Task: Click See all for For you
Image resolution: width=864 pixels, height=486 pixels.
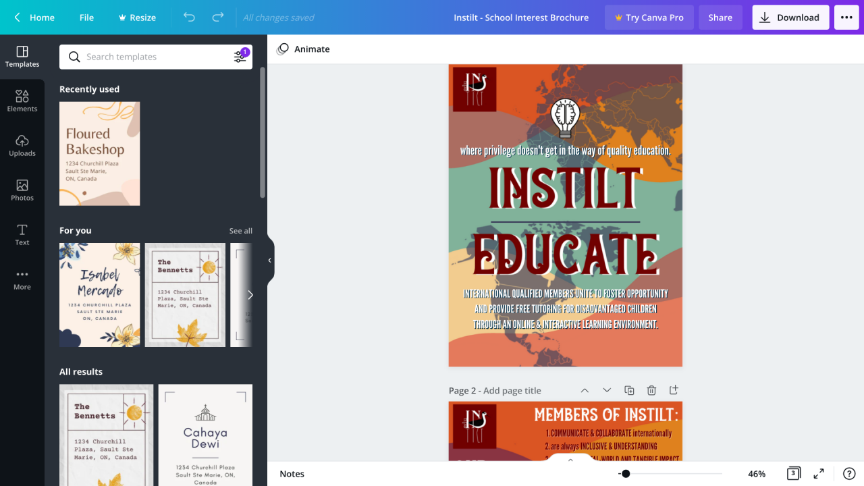Action: coord(240,231)
